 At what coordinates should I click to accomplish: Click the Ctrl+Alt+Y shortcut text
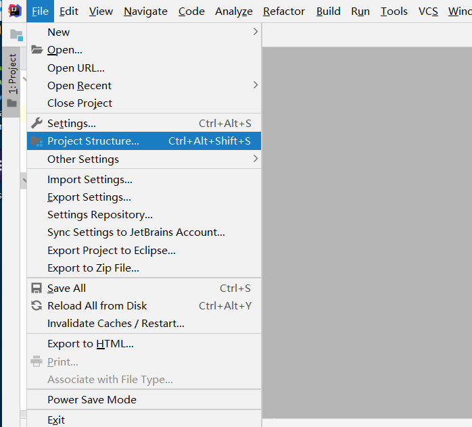pyautogui.click(x=225, y=305)
